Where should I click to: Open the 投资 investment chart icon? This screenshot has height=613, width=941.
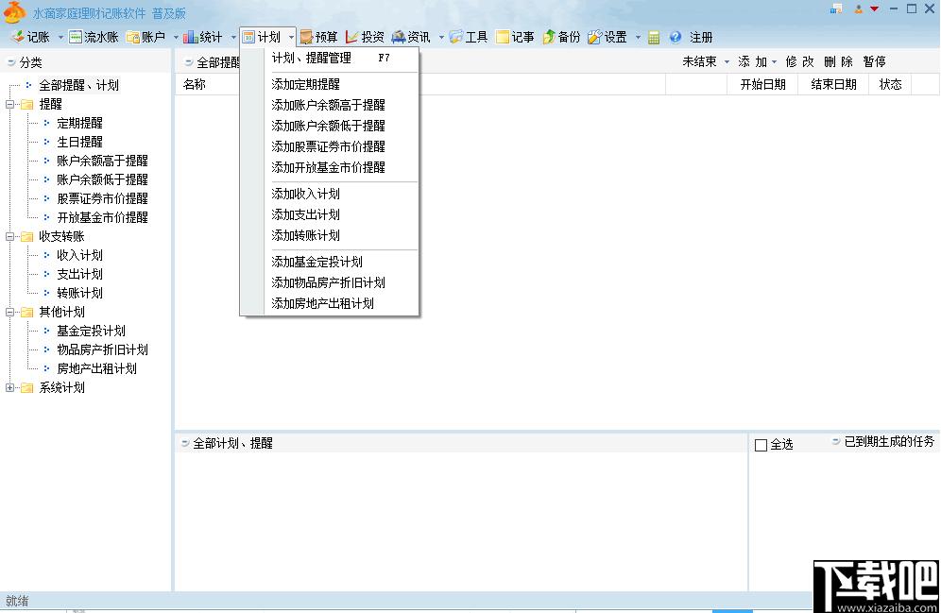click(351, 37)
